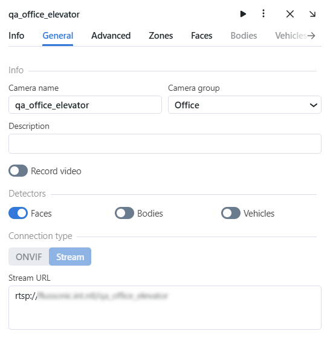The image size is (336, 337).
Task: Go to the Zones tab
Action: pos(161,36)
